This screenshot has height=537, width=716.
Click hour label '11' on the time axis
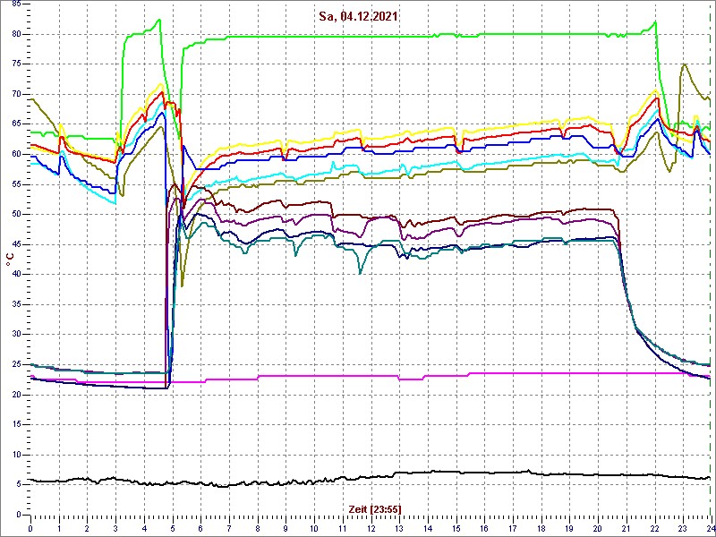click(343, 530)
